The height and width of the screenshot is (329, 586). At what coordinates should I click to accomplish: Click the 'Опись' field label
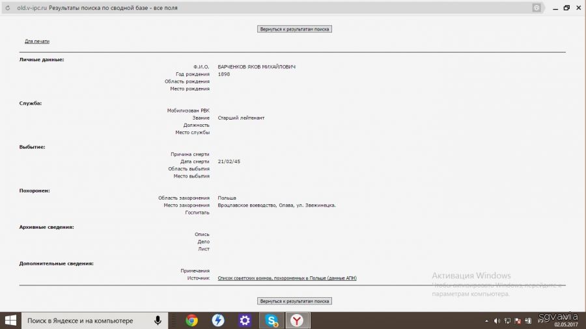[x=202, y=234]
